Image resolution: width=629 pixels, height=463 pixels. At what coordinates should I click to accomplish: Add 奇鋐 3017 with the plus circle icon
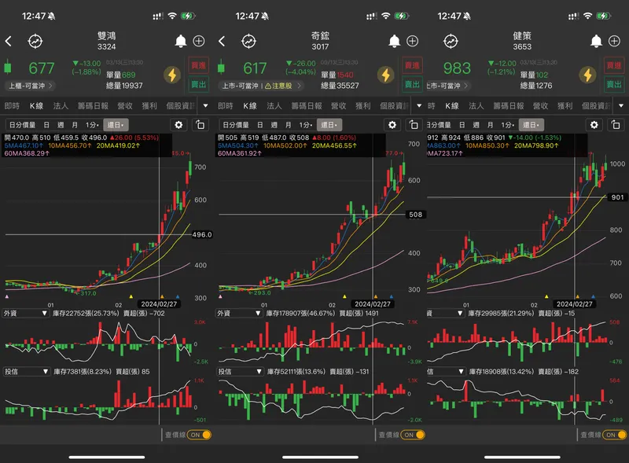coord(412,41)
